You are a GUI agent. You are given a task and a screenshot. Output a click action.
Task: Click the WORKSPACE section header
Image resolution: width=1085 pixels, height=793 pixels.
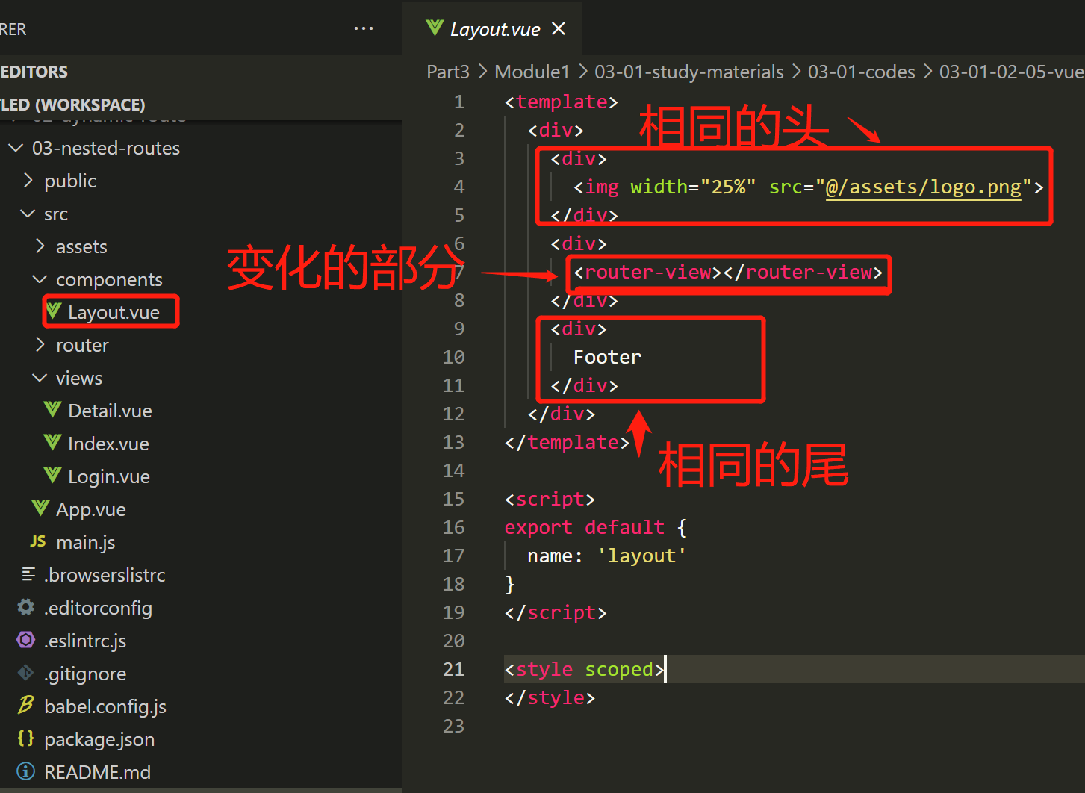[202, 105]
